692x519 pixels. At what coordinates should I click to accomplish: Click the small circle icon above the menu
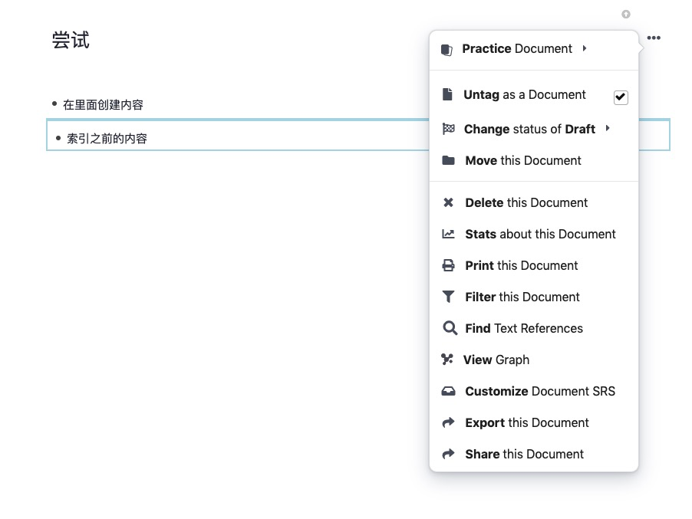point(626,13)
